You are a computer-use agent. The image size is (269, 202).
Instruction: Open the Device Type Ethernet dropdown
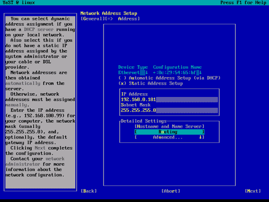(x=133, y=73)
